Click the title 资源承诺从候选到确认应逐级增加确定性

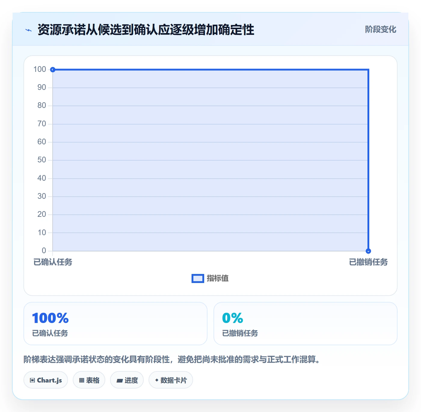[x=146, y=30]
